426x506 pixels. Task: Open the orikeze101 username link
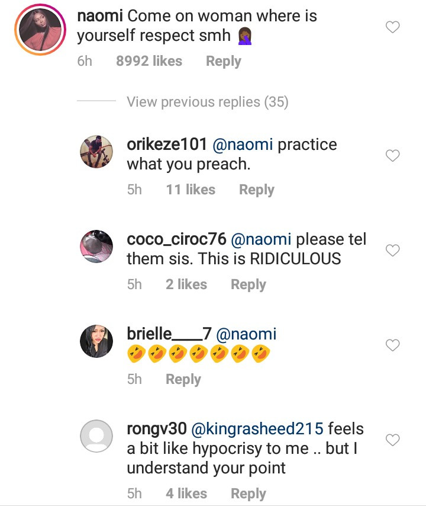tap(167, 145)
